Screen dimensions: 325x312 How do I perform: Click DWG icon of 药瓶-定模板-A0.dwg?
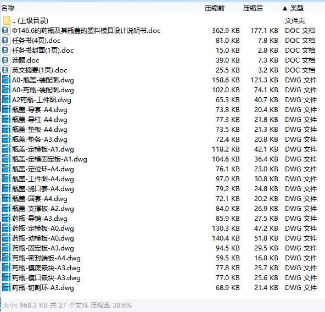6,229
